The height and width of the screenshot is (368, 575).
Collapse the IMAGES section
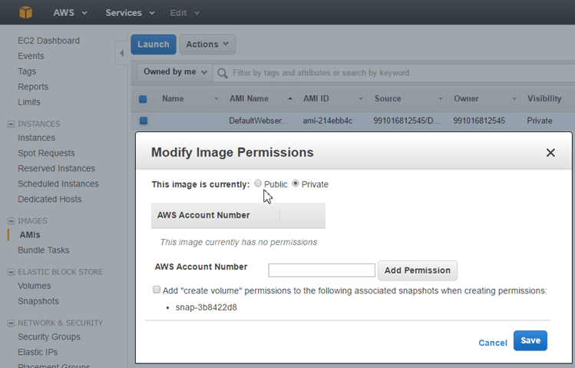(x=11, y=220)
